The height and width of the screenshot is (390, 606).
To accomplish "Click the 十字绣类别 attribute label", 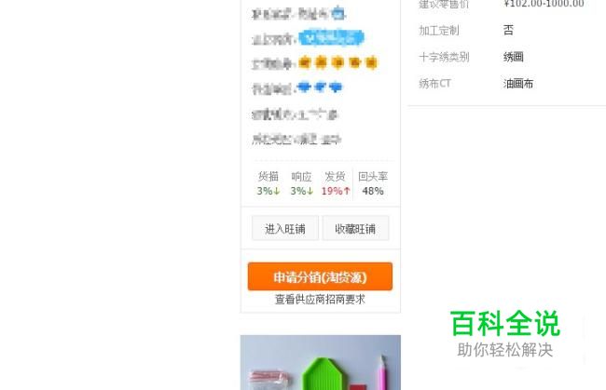I will [x=444, y=57].
